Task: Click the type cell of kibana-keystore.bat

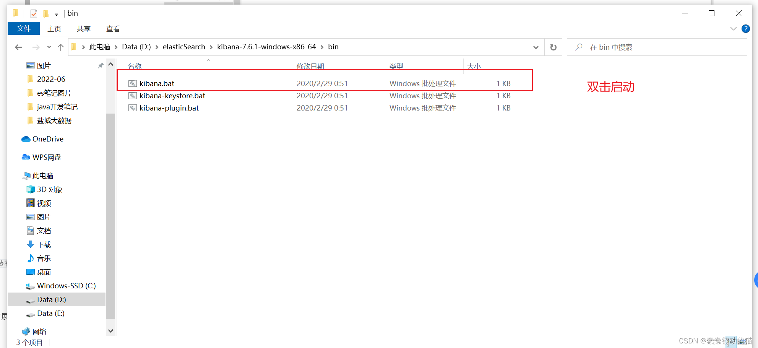Action: point(423,96)
